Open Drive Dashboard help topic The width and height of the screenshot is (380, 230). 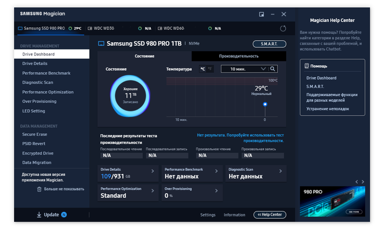pos(321,78)
